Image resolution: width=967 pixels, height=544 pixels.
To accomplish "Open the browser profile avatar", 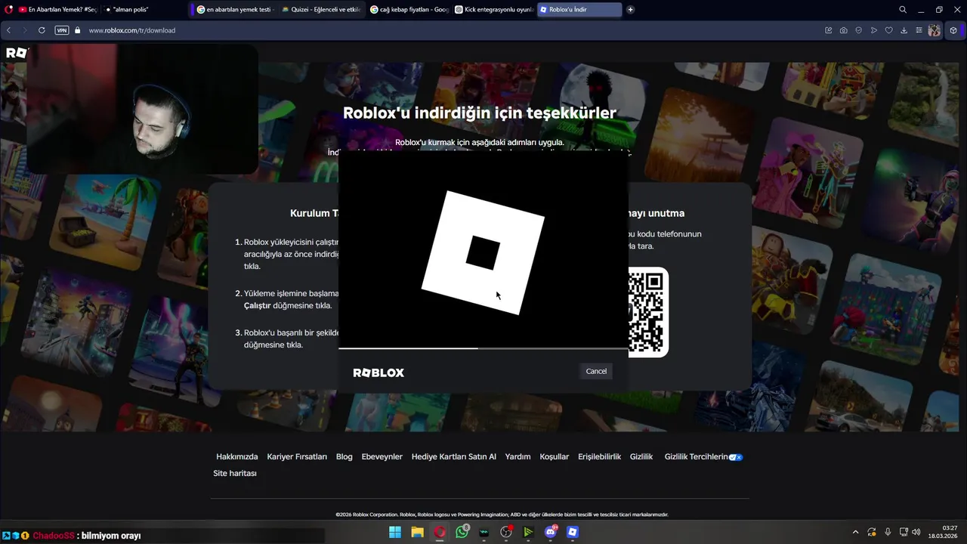I will click(935, 30).
